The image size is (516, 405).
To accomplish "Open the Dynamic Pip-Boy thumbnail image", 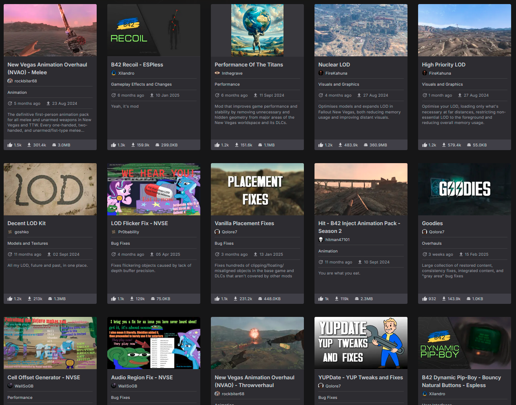I will [465, 343].
